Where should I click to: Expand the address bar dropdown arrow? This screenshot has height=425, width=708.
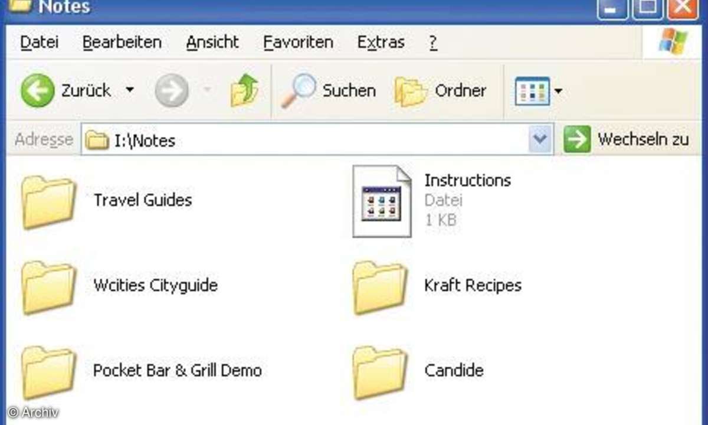[540, 140]
